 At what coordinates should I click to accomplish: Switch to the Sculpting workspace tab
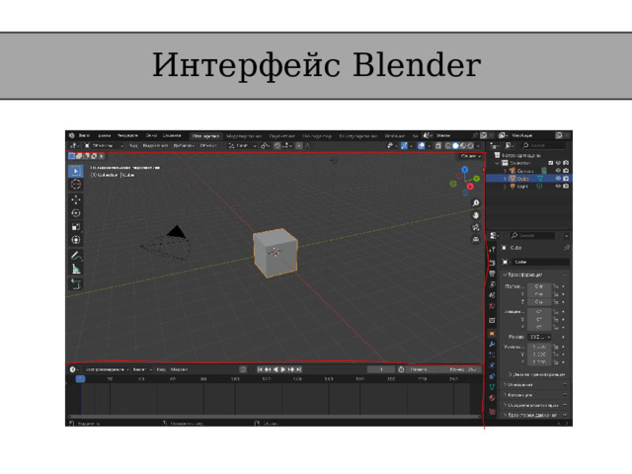pyautogui.click(x=281, y=136)
